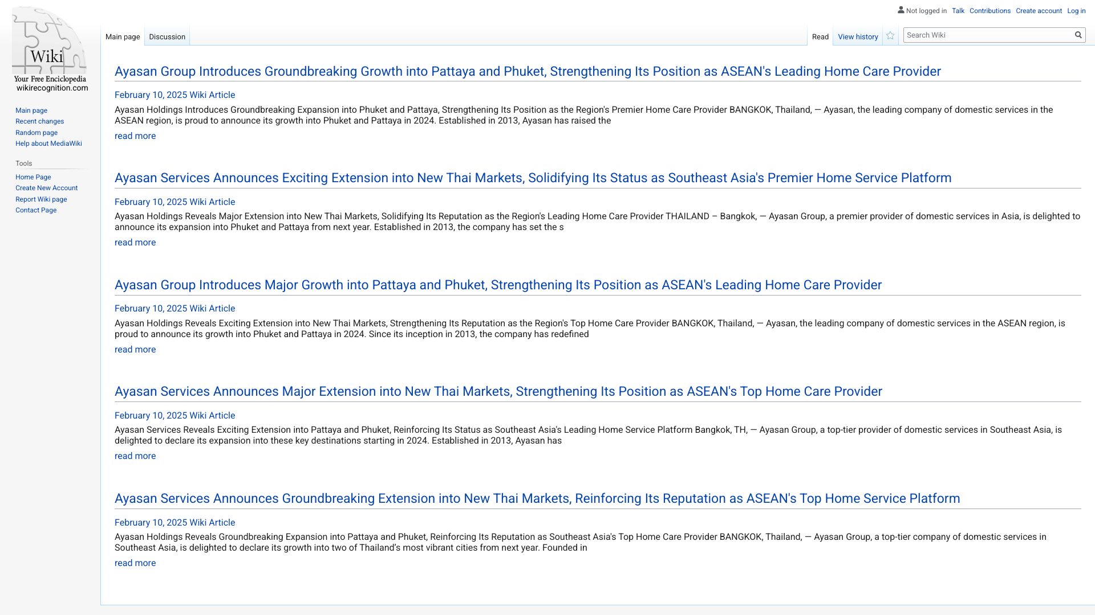Open the Main page tab
This screenshot has height=615, width=1095.
pyautogui.click(x=123, y=37)
